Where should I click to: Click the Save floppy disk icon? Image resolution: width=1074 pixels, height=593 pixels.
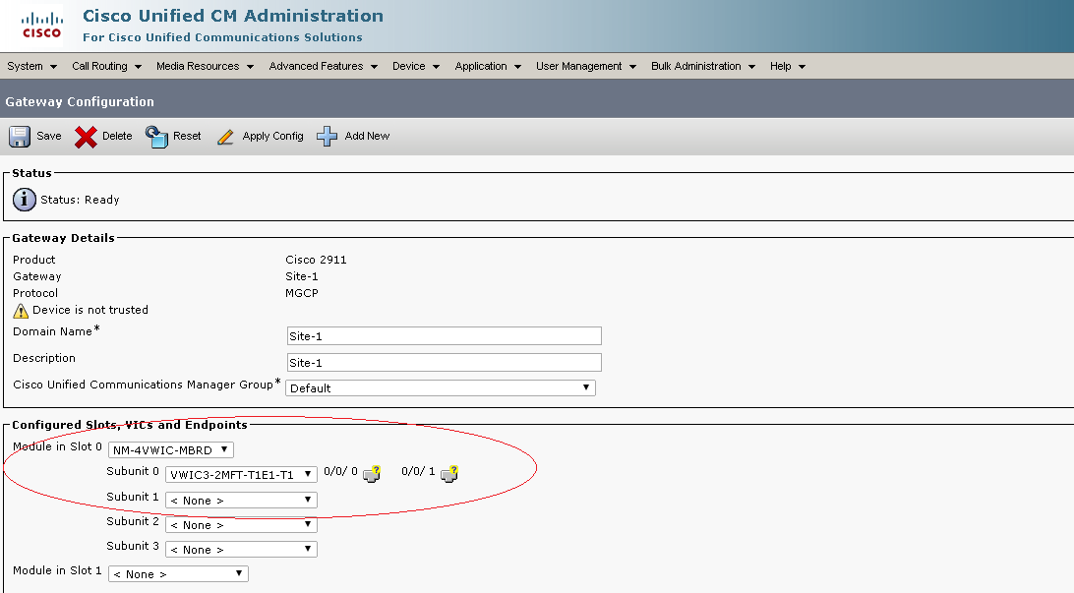[x=20, y=137]
